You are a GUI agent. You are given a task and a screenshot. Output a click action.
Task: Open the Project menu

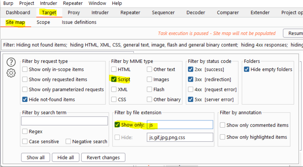(x=27, y=3)
